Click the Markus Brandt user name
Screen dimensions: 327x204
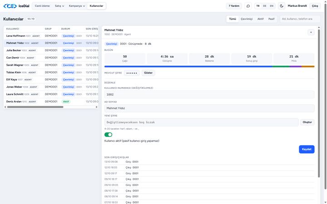(297, 6)
